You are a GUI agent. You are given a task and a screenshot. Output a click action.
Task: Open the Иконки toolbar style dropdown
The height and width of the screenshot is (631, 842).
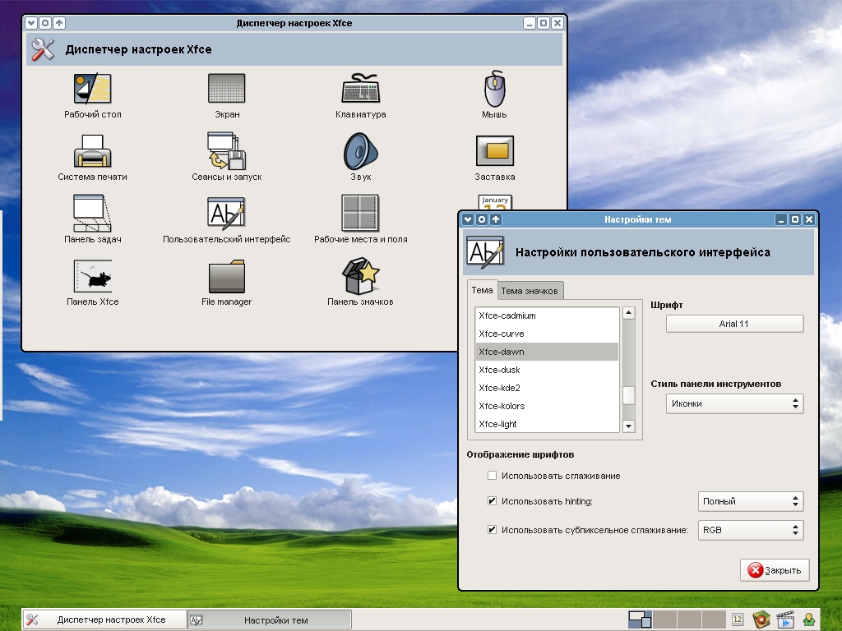tap(734, 403)
